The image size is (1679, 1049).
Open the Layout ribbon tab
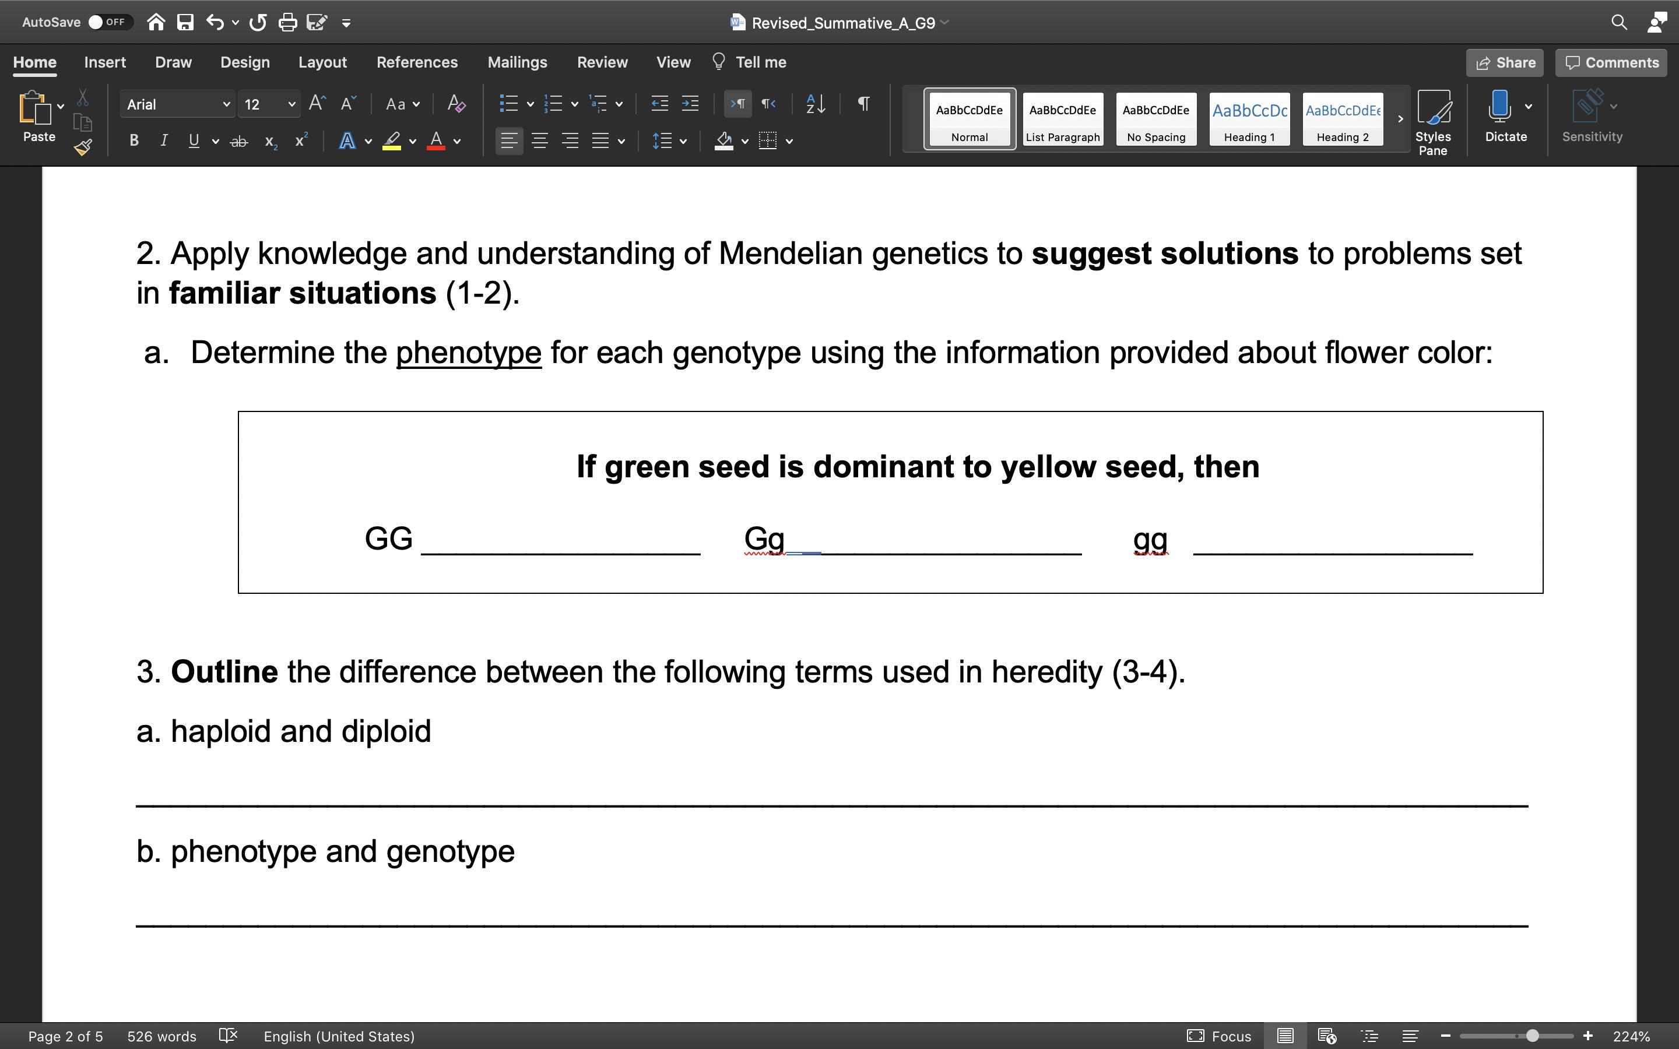[x=322, y=62]
